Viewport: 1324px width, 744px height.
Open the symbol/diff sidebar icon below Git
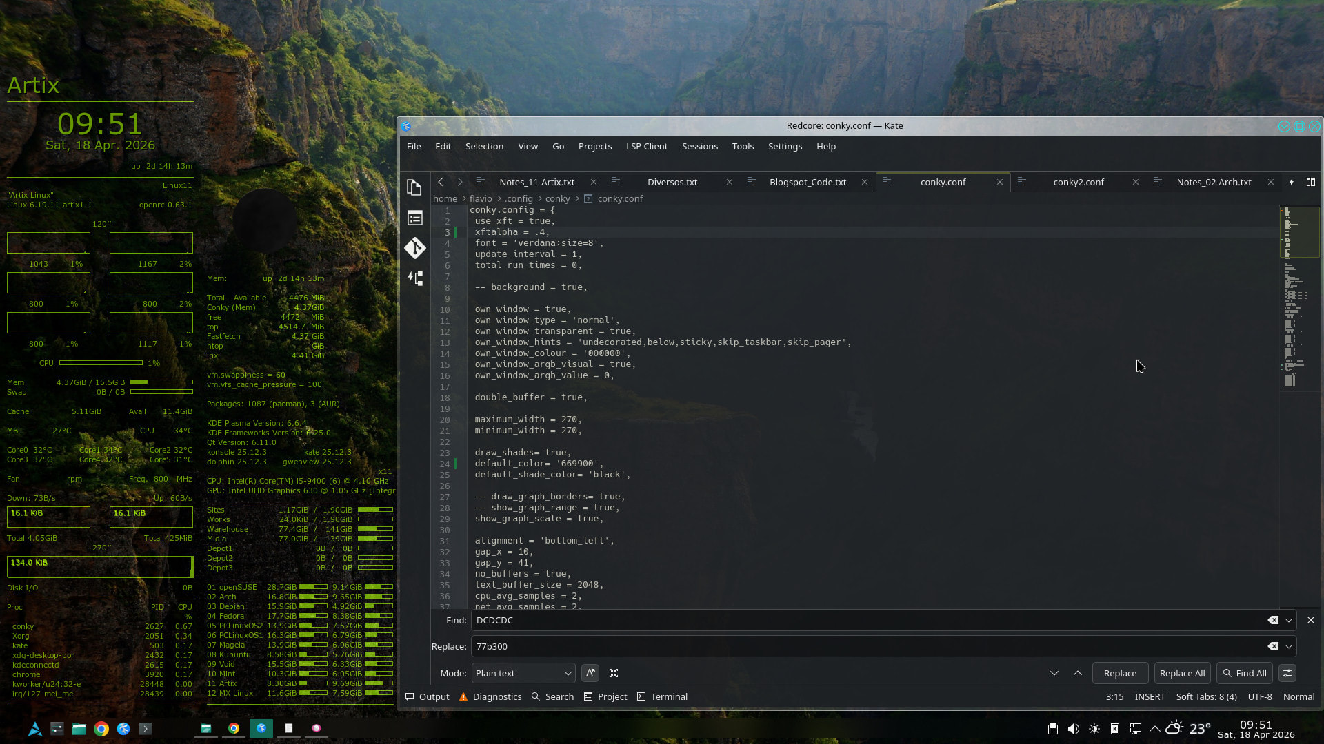(414, 278)
